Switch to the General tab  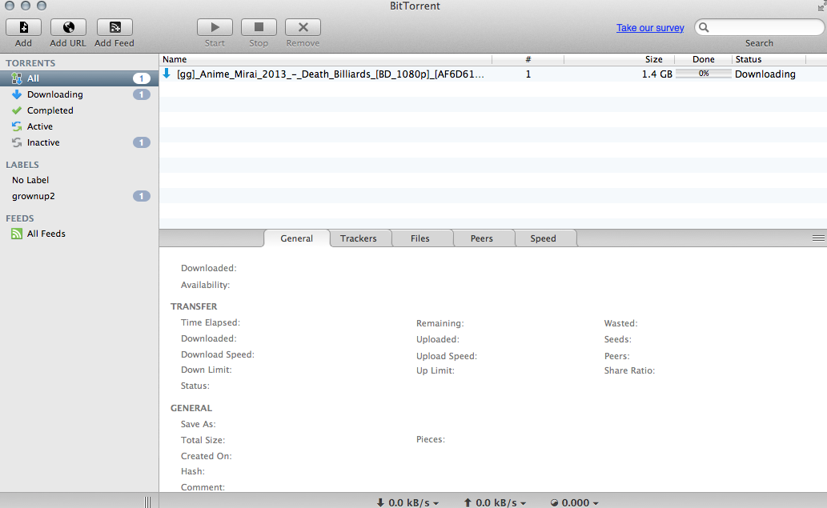pos(296,238)
